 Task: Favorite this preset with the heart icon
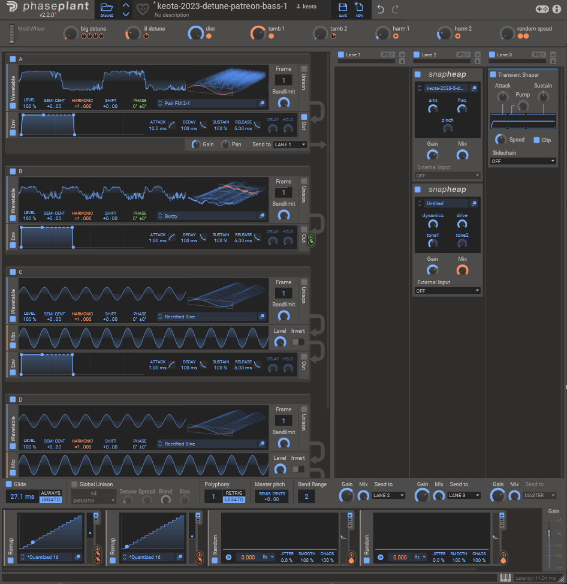point(143,9)
